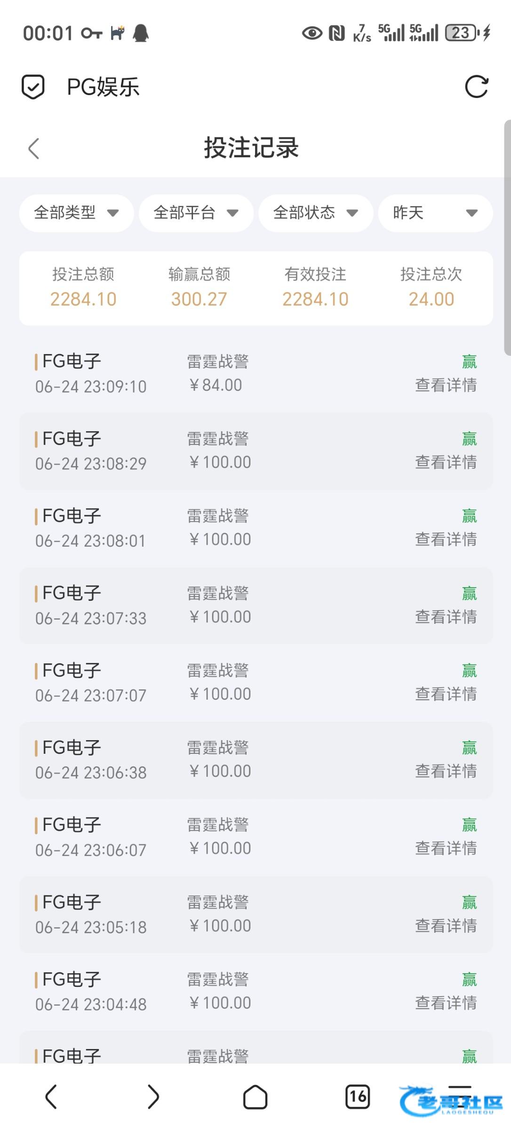The width and height of the screenshot is (511, 1130).
Task: Go back from betting records page
Action: tap(34, 149)
